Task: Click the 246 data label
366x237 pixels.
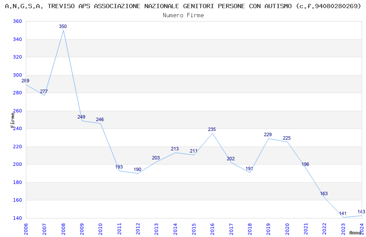Action: pos(100,119)
